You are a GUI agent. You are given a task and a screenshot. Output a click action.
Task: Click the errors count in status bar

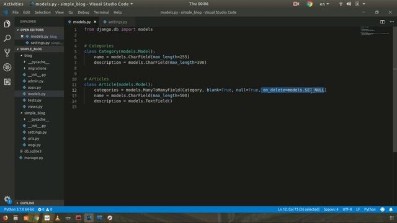tap(41, 209)
